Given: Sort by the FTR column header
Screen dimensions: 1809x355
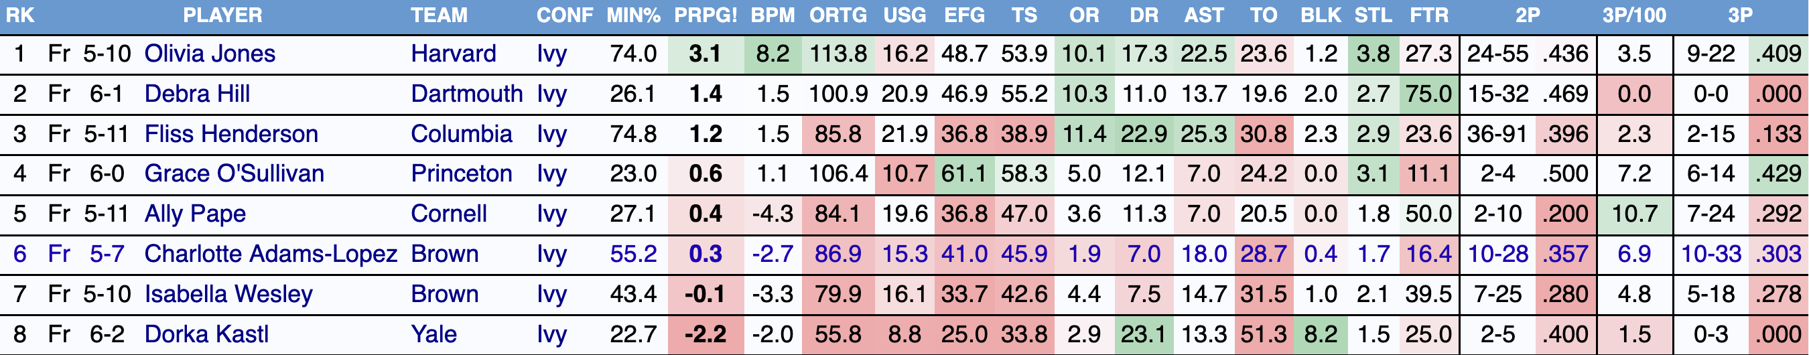Looking at the screenshot, I should [x=1428, y=15].
